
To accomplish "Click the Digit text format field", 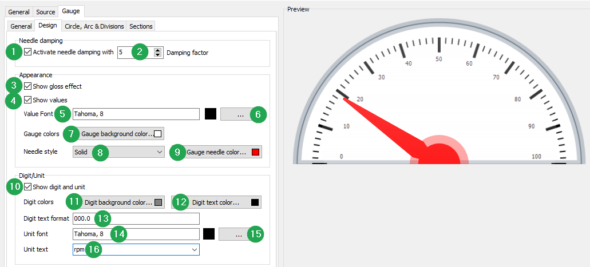I will pos(136,218).
